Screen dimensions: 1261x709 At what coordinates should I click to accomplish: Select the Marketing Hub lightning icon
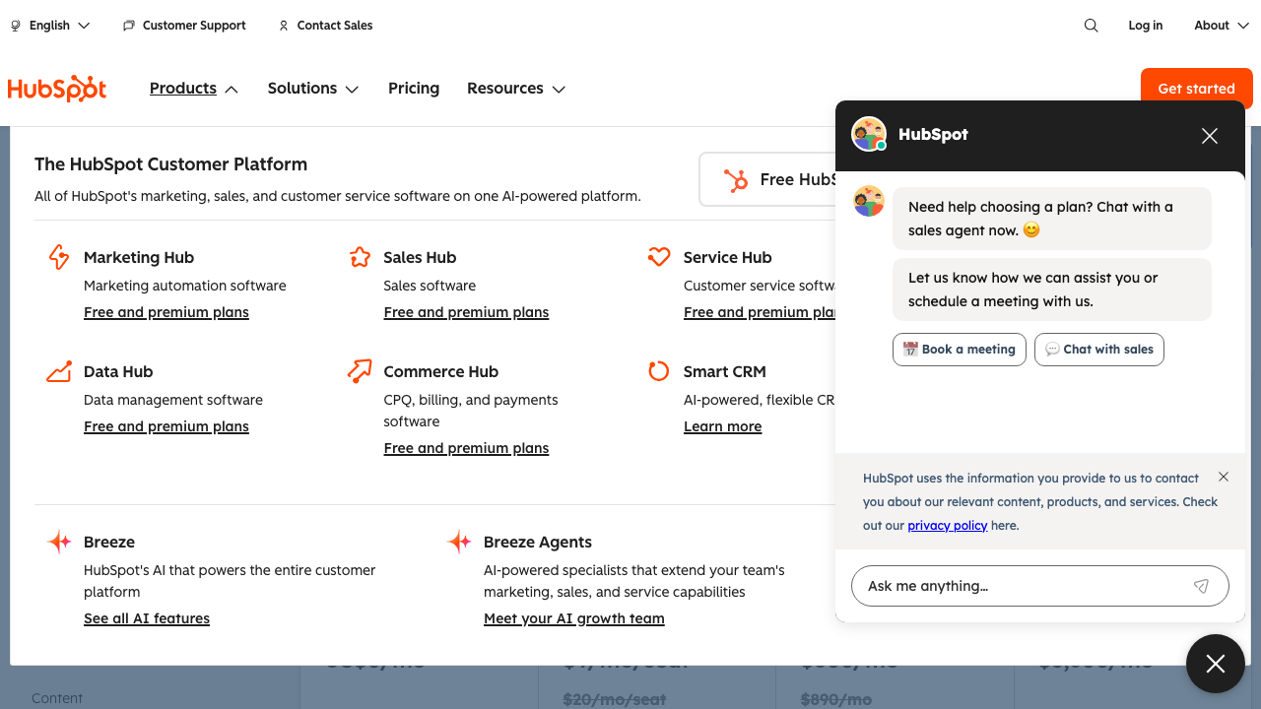point(59,256)
